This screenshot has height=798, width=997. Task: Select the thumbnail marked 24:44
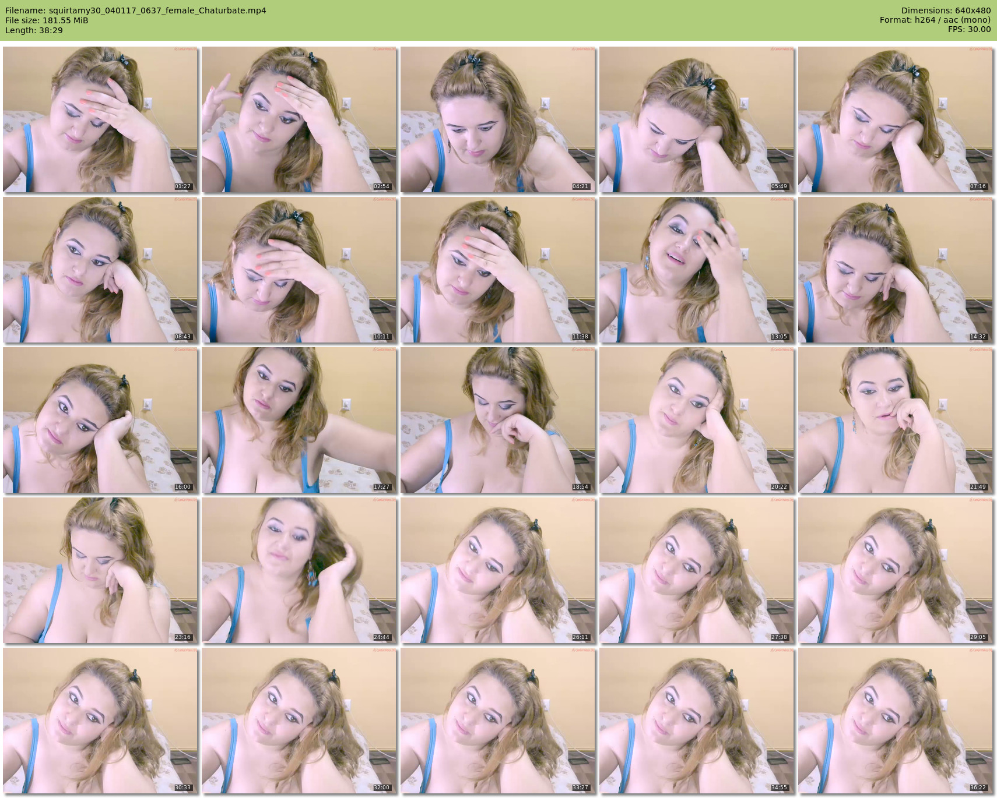(299, 570)
